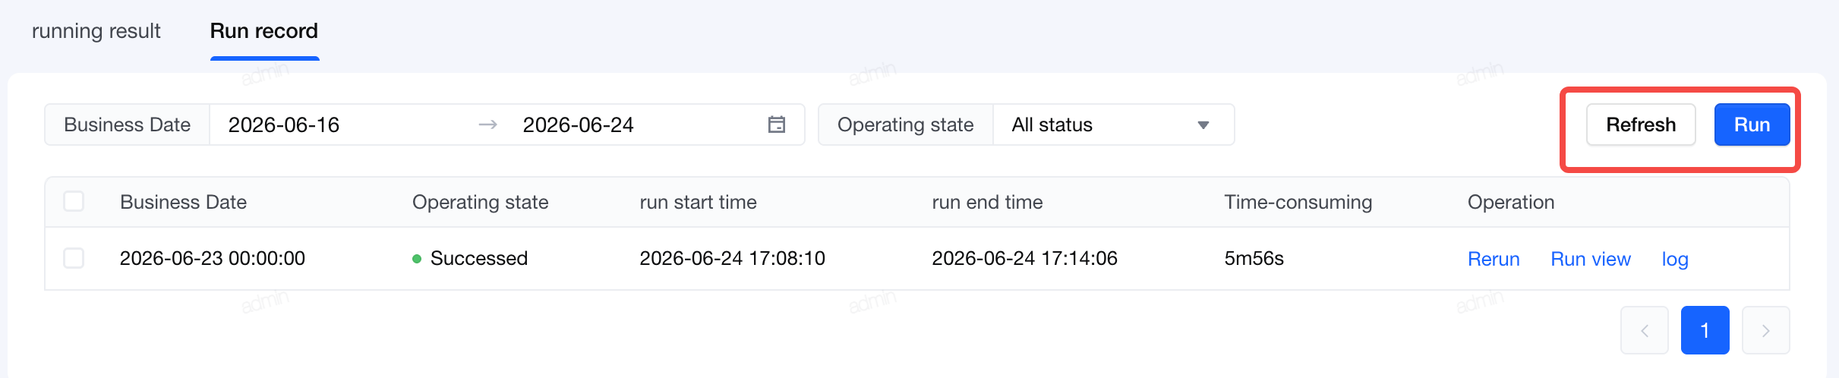Click the blue Run button
The height and width of the screenshot is (378, 1839).
pos(1752,124)
